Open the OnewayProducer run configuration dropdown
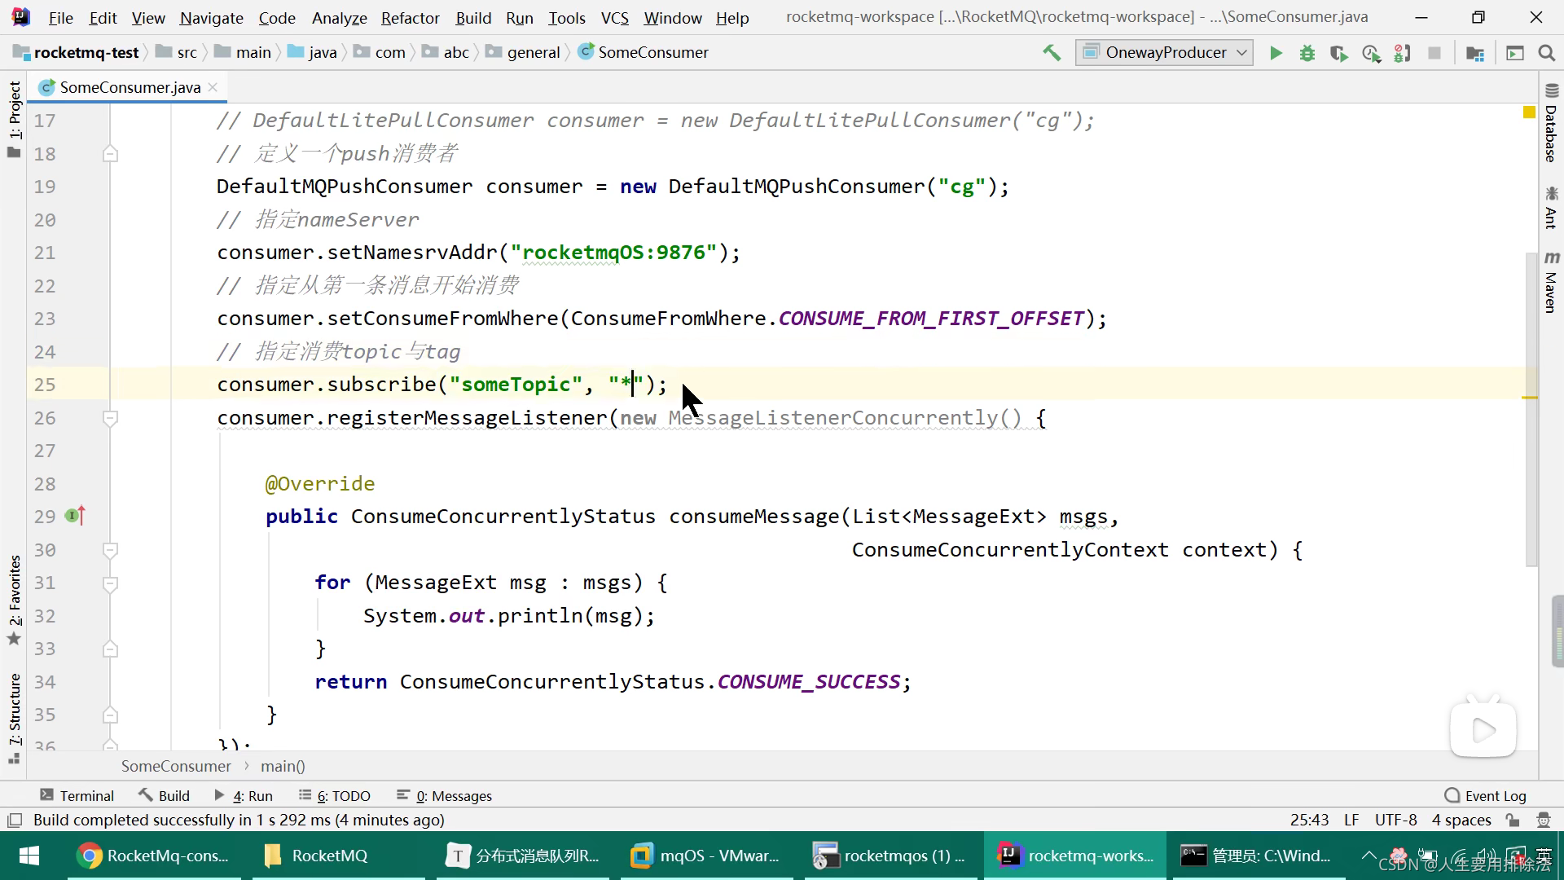1564x880 pixels. [x=1164, y=53]
